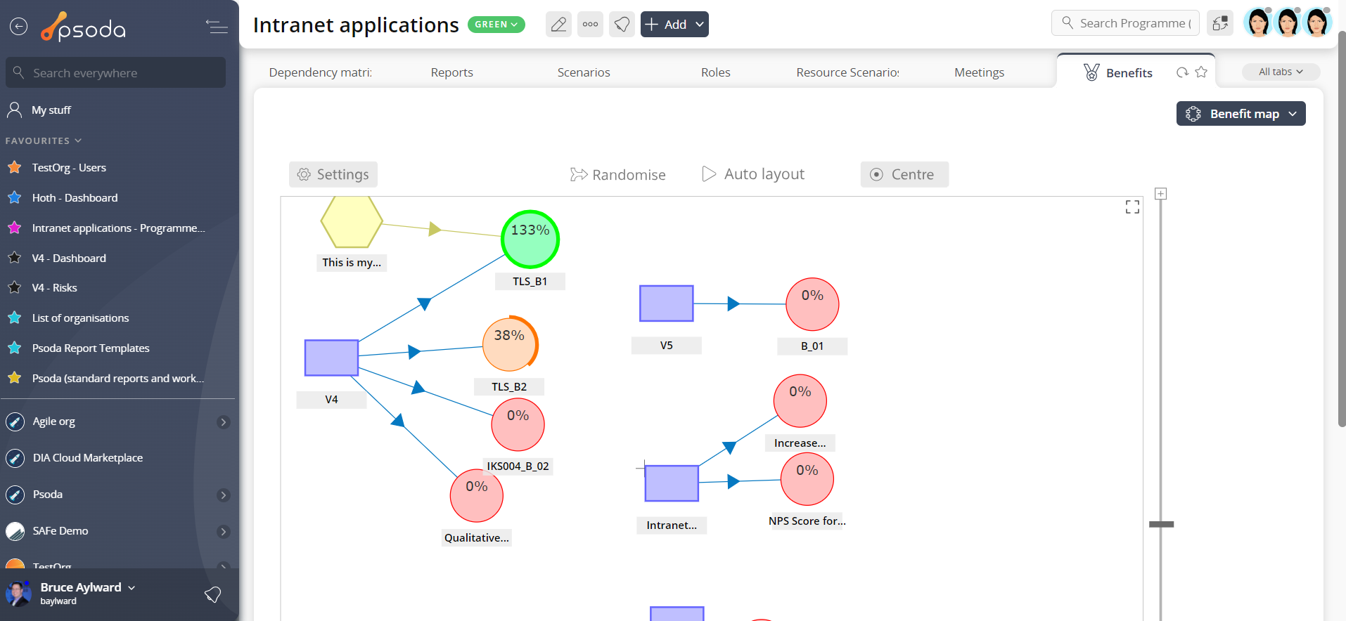Click the tag icon next to Add
The image size is (1346, 621).
(622, 25)
